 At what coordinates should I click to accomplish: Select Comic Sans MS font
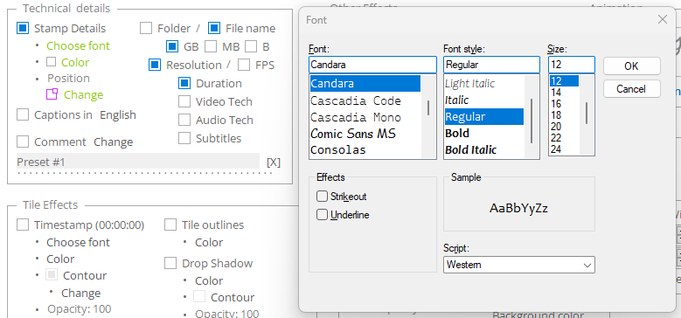pyautogui.click(x=353, y=133)
